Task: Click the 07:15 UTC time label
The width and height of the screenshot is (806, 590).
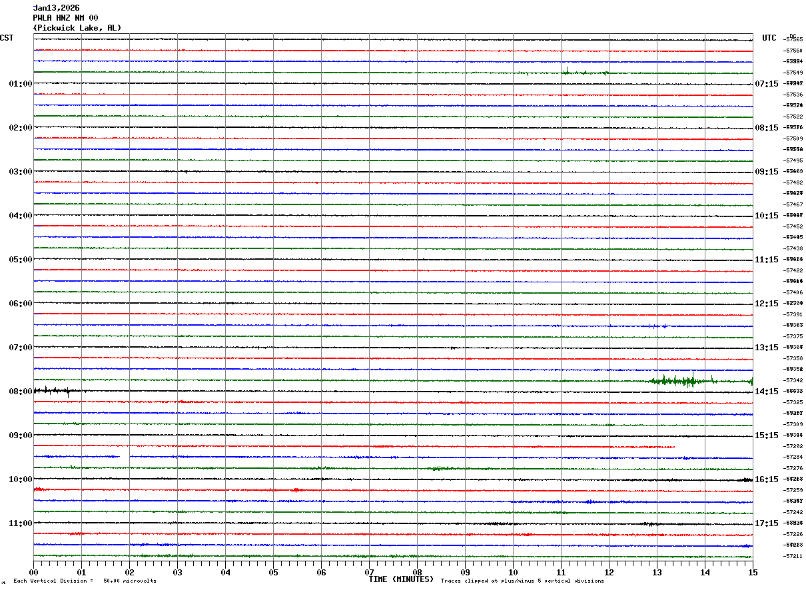Action: pyautogui.click(x=767, y=84)
